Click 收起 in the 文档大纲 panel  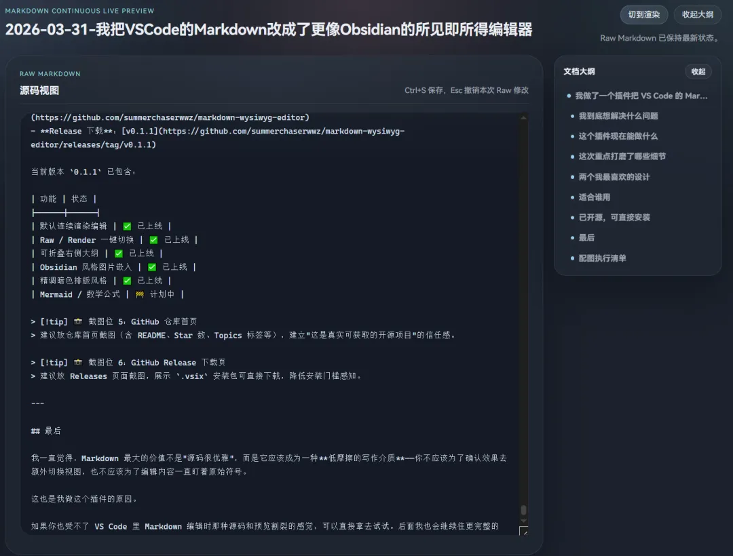698,71
